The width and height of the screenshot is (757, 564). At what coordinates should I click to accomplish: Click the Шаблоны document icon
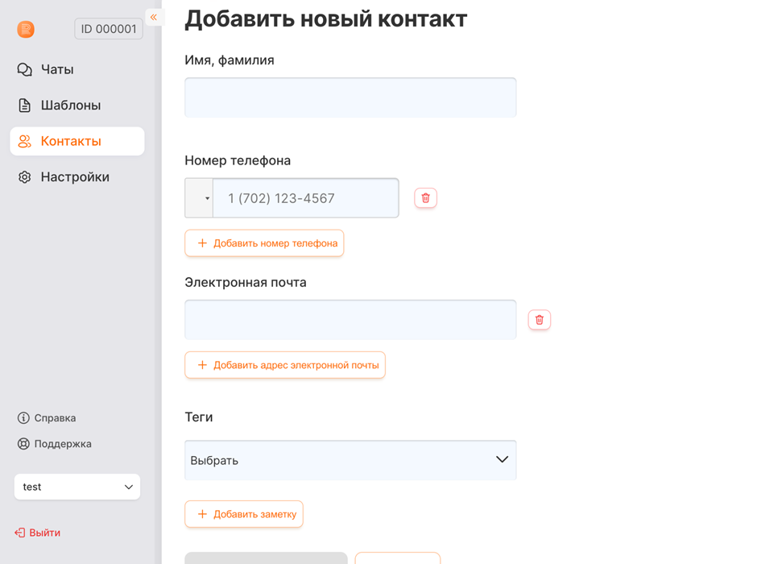tap(24, 106)
